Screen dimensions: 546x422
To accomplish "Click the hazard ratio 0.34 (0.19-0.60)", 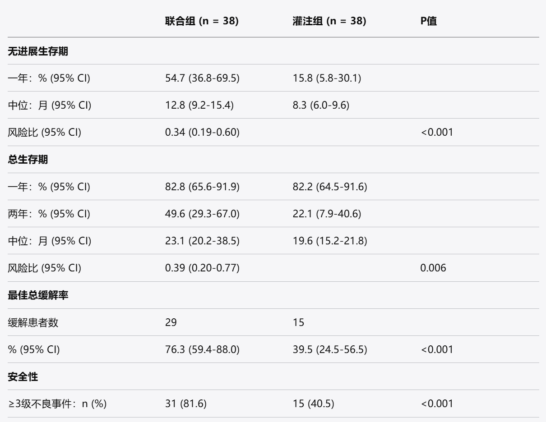I will click(202, 132).
